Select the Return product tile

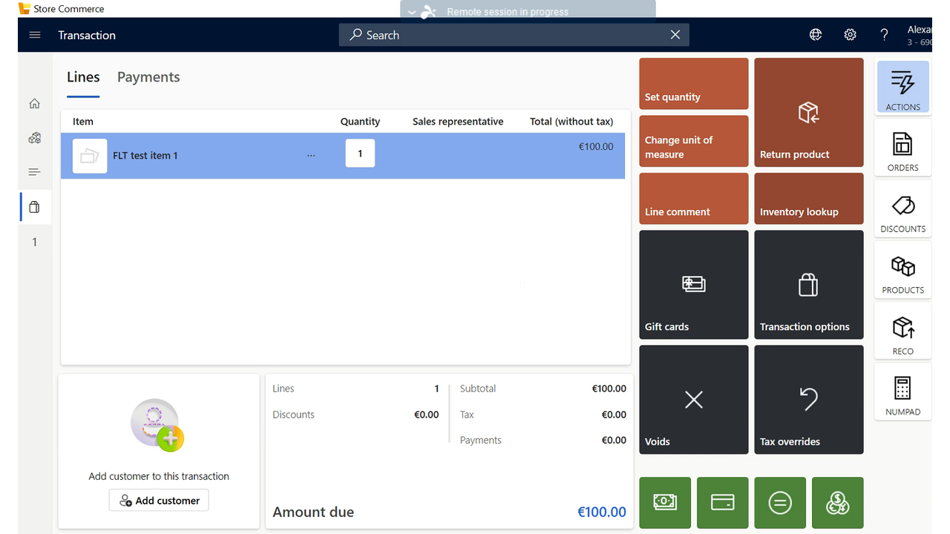tap(809, 113)
